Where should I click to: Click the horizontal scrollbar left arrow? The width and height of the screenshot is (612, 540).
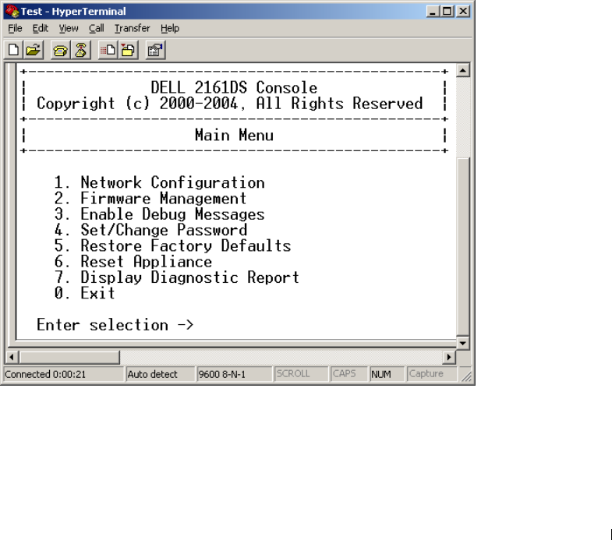coord(12,357)
